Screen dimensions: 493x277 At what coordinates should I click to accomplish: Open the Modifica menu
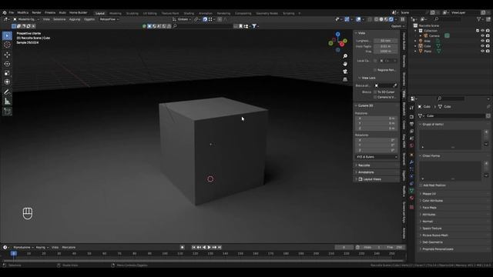tap(22, 12)
